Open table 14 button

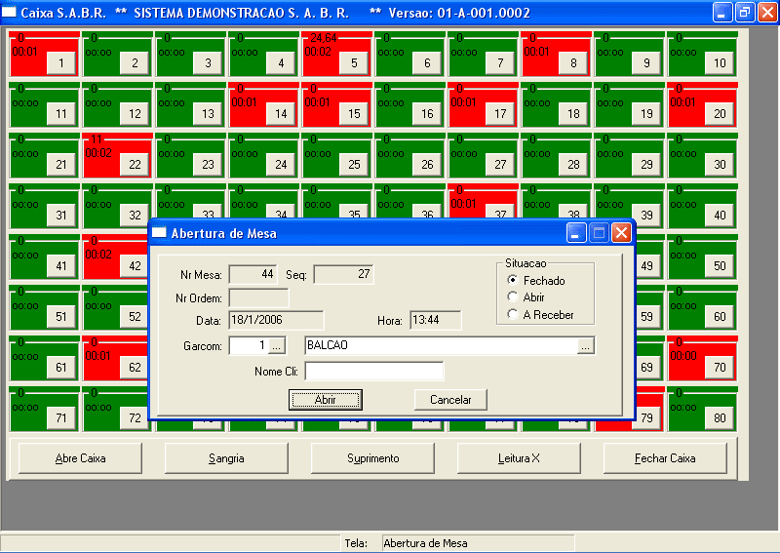tap(281, 114)
